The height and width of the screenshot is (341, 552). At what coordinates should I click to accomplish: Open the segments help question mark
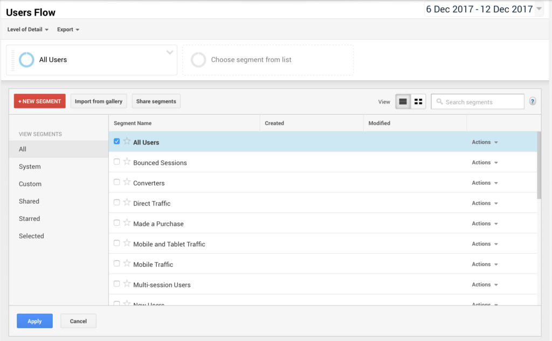(x=533, y=101)
